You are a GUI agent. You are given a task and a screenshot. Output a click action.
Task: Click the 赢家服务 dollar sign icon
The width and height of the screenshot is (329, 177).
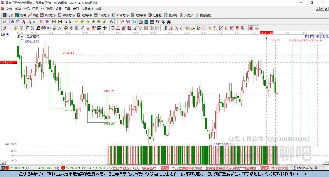tap(197, 15)
